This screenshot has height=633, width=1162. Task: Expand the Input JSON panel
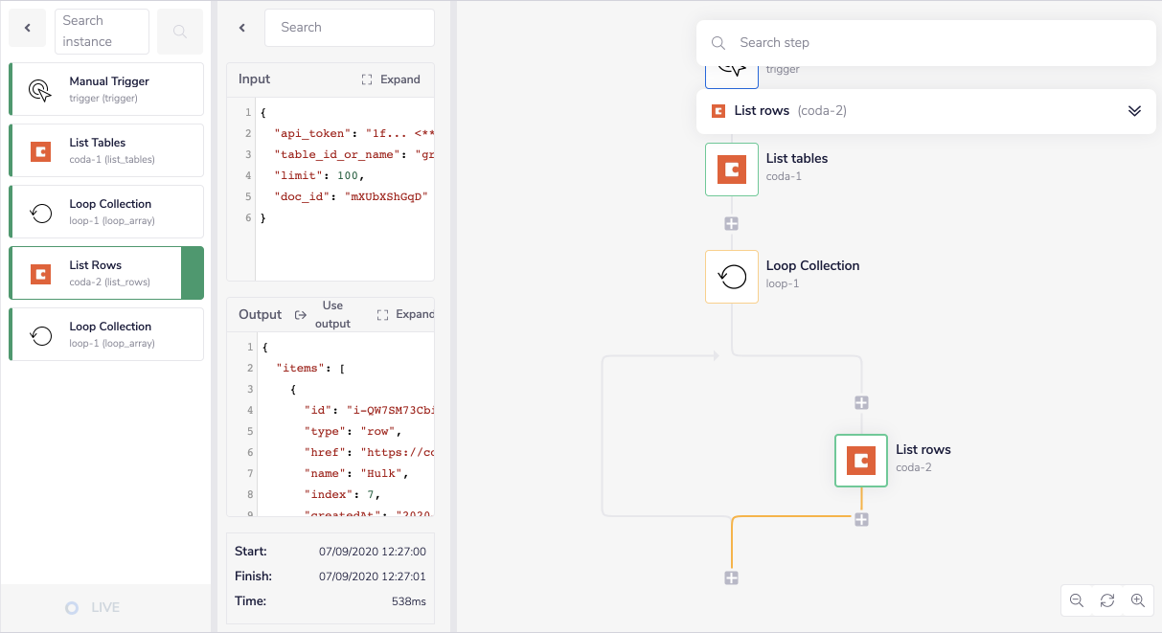[x=391, y=79]
